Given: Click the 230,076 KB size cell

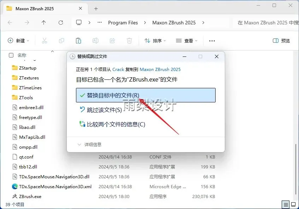Looking at the screenshot, I should (x=204, y=196).
